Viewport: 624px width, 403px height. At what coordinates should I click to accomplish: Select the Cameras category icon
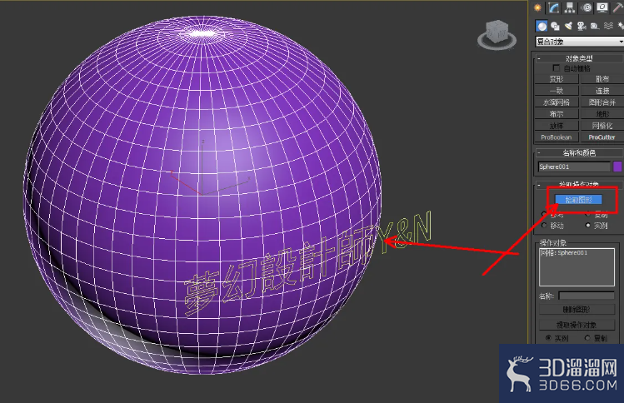(582, 27)
